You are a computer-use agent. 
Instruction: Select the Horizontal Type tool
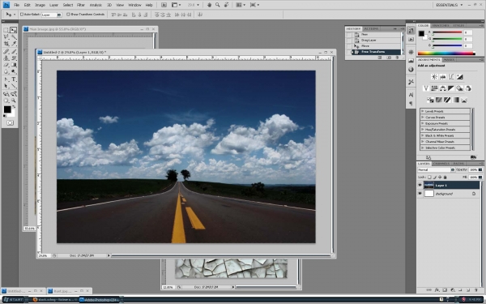coord(14,79)
